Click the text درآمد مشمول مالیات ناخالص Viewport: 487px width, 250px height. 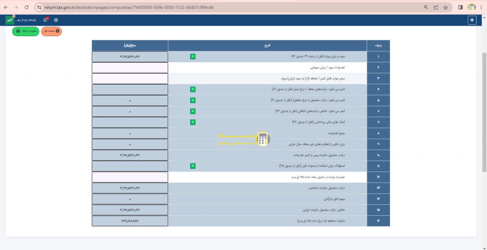pyautogui.click(x=327, y=188)
